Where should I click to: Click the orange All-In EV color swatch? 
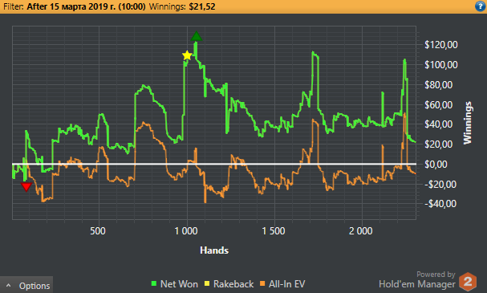tap(262, 283)
